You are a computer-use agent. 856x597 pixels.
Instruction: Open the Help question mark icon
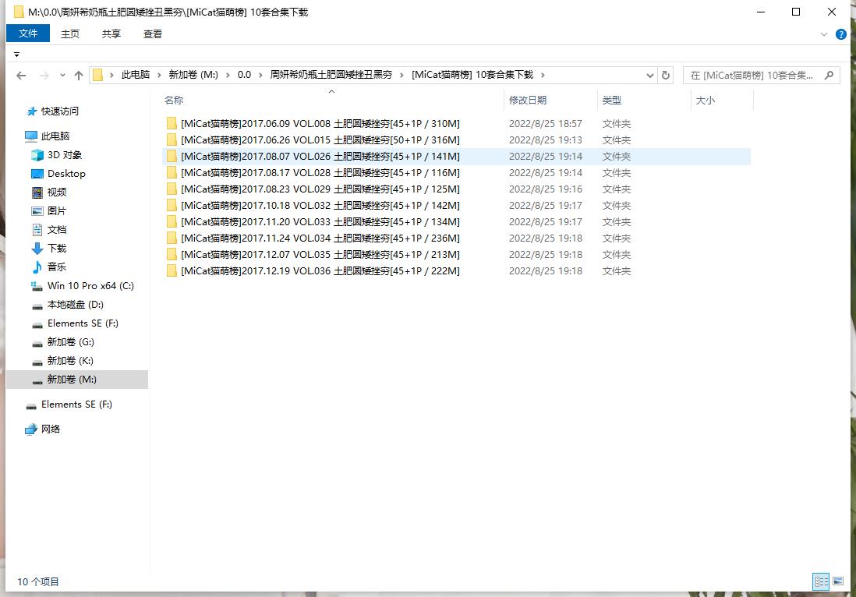coord(841,34)
